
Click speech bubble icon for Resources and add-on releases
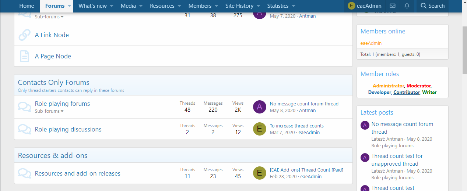click(24, 173)
